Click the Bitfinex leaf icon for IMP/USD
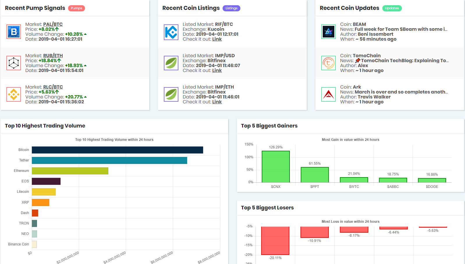 point(171,63)
